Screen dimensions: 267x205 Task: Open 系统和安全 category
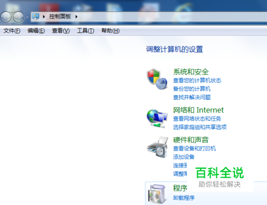click(x=191, y=72)
